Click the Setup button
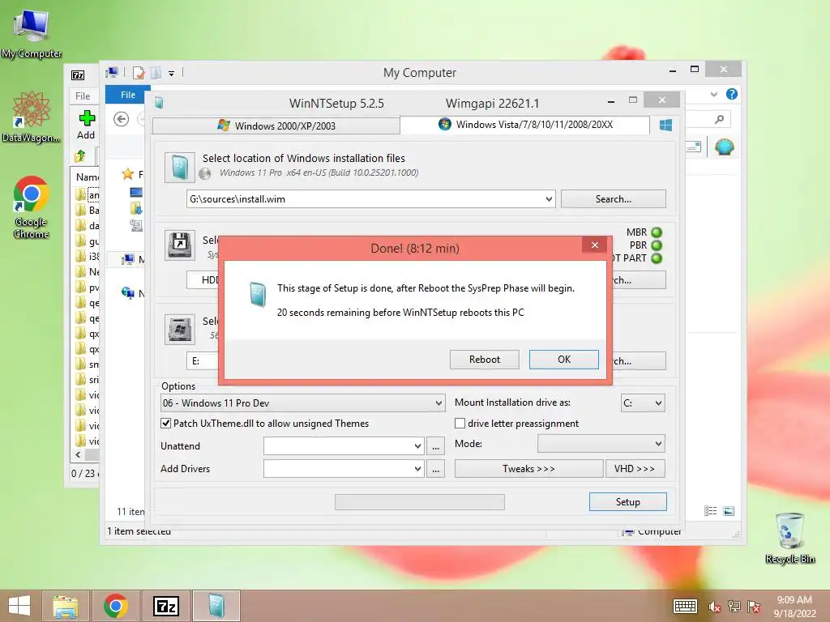Screen dimensions: 830x622 628,502
